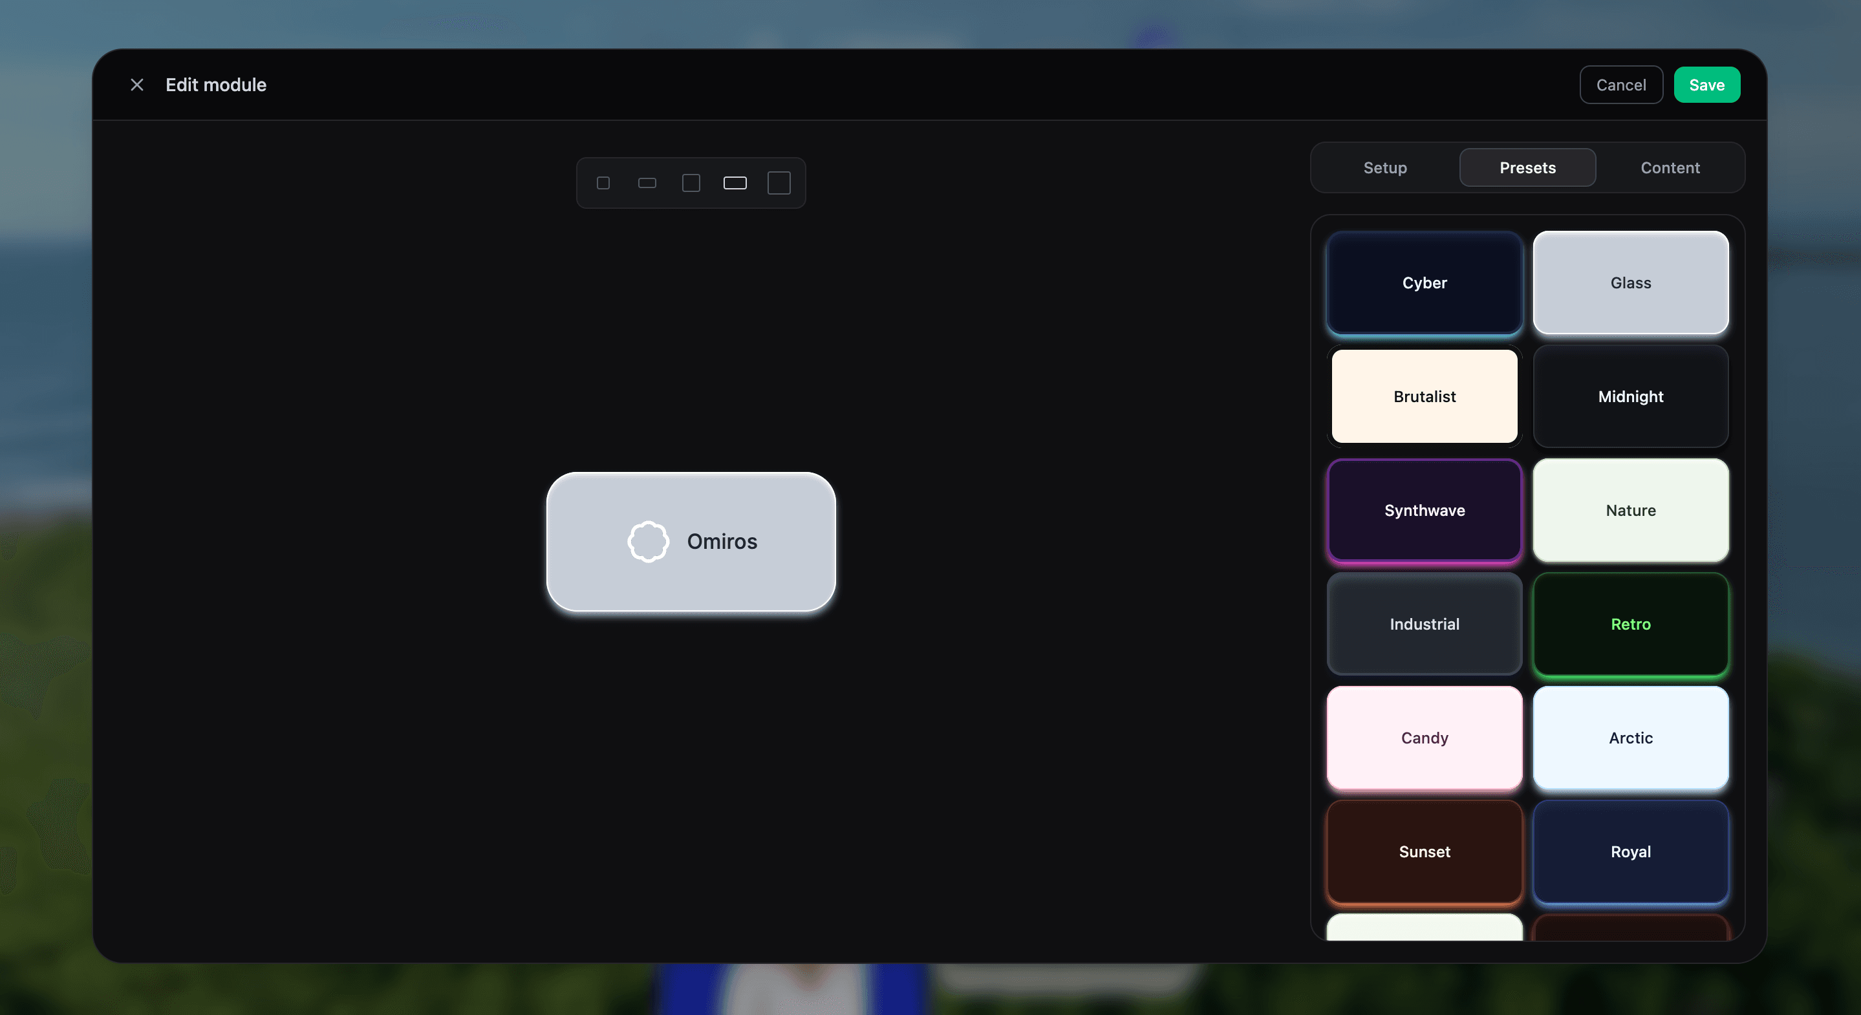The width and height of the screenshot is (1861, 1015).
Task: Cancel editing the module
Action: point(1620,85)
